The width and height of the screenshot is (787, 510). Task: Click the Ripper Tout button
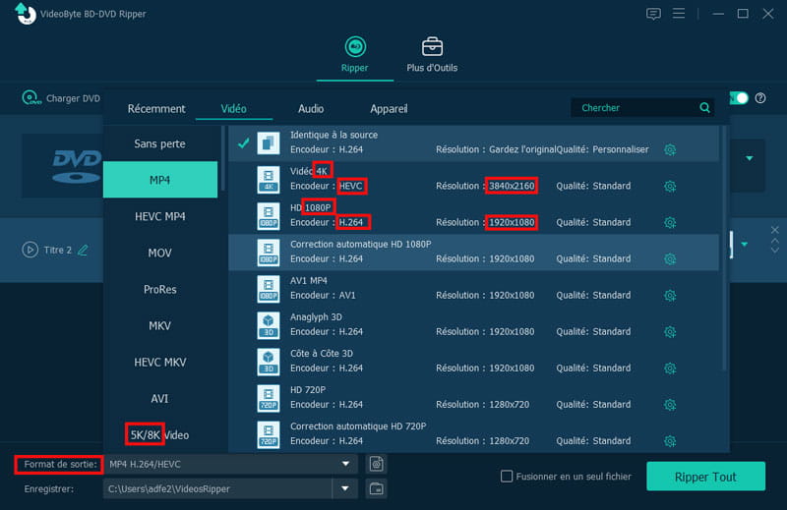tap(705, 477)
